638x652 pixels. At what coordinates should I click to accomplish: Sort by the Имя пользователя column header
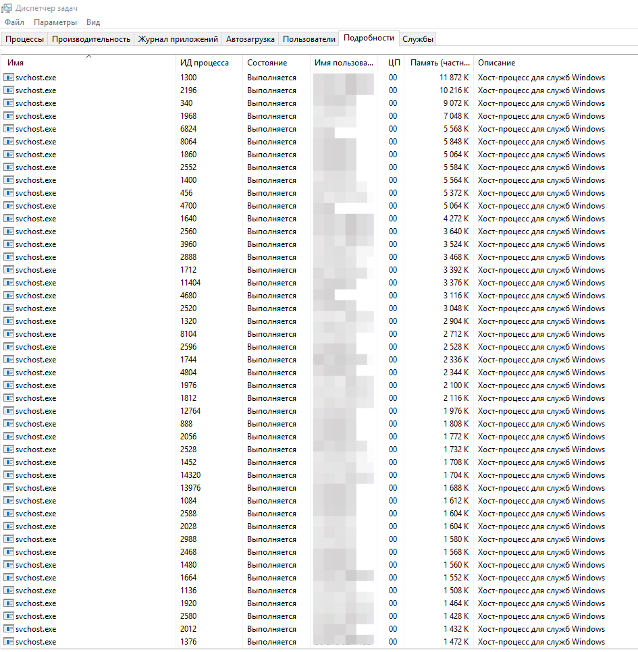(344, 63)
